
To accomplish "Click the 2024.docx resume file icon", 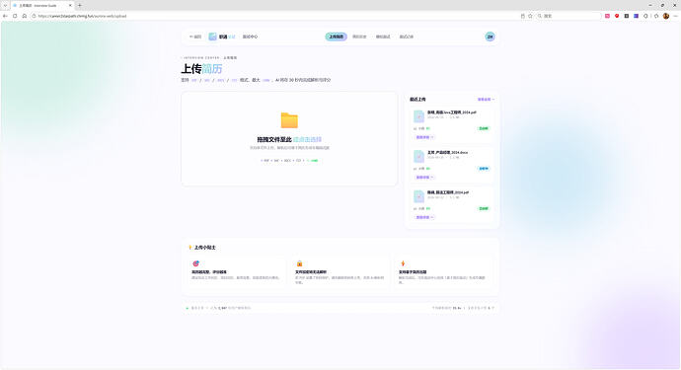I will [x=418, y=156].
